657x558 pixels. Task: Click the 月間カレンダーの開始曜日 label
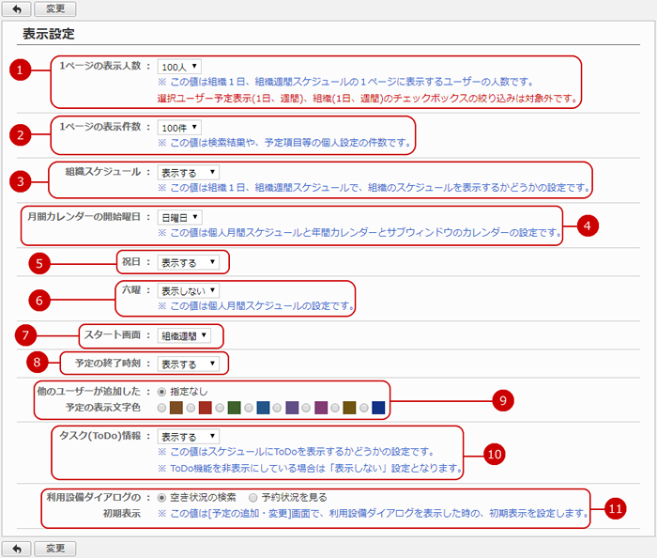point(84,217)
